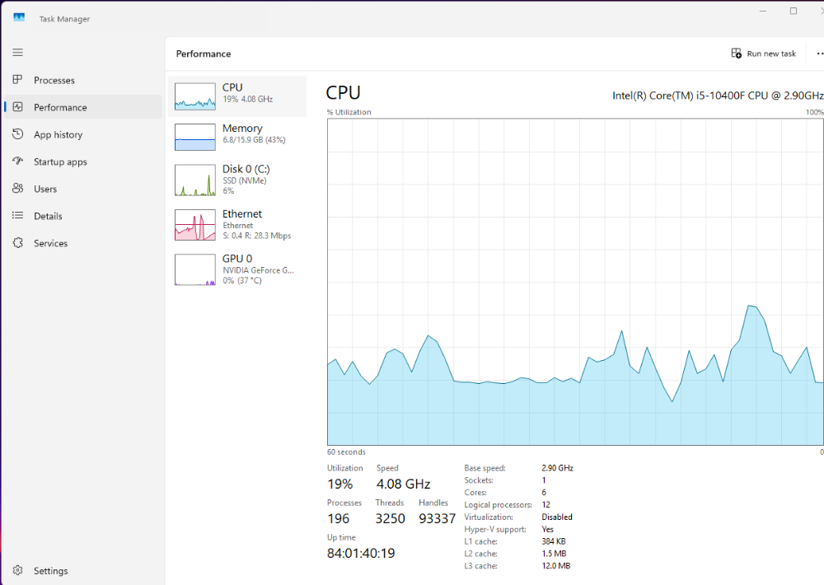Click the Hyper-V support Yes value

(x=547, y=529)
